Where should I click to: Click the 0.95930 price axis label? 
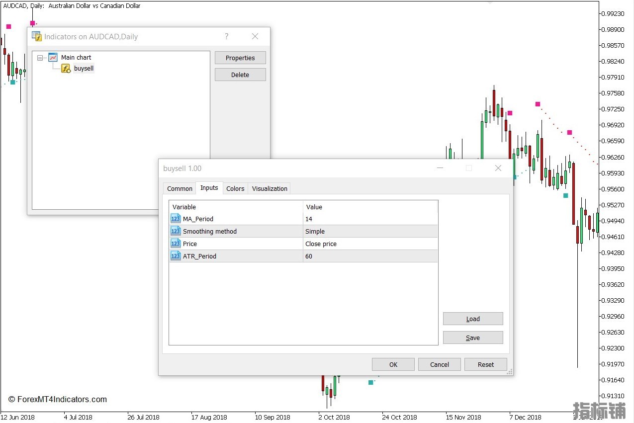(612, 173)
